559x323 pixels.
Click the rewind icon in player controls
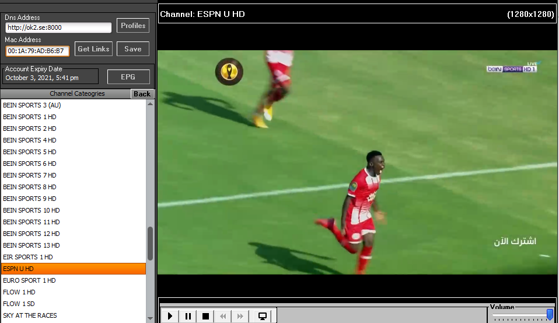click(223, 316)
